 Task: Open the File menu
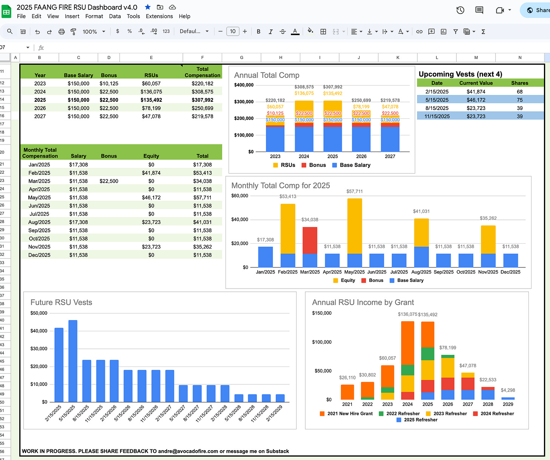22,16
